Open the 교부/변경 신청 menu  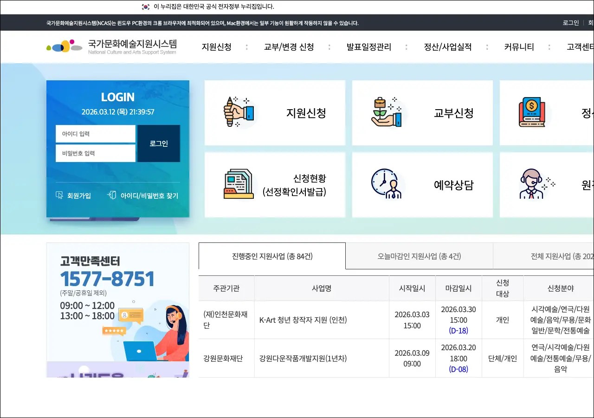point(289,47)
